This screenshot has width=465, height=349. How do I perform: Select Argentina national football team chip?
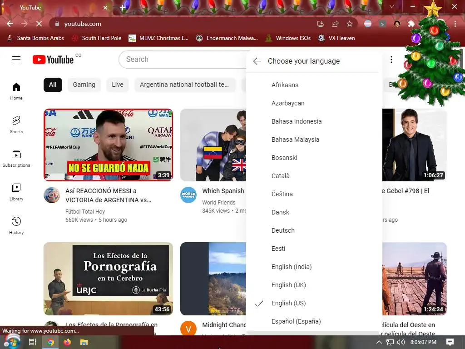pyautogui.click(x=185, y=85)
